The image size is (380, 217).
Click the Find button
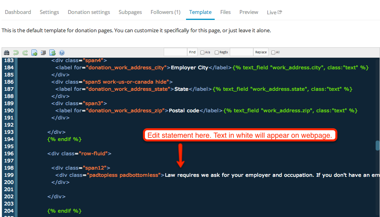click(x=192, y=52)
